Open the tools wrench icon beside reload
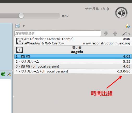This screenshot has height=113, width=132. [9, 74]
